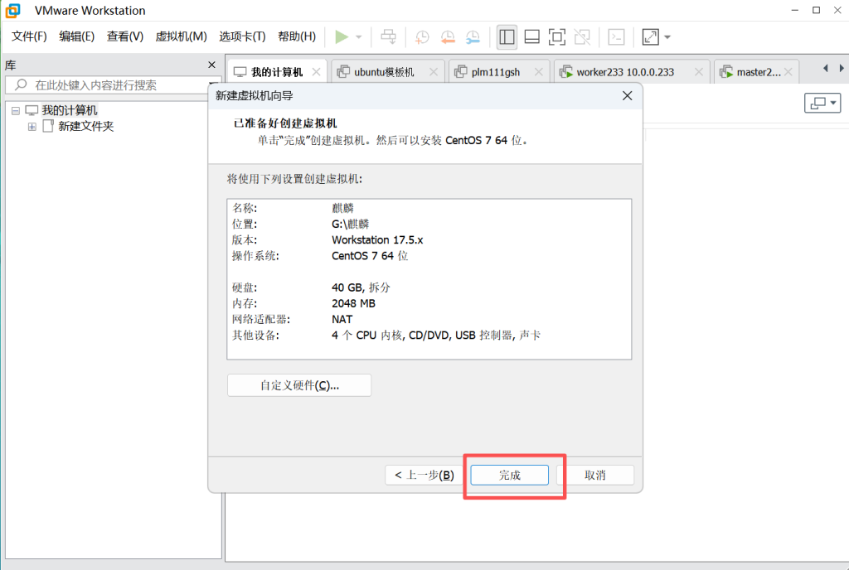
Task: Open the 选项卡(T) menu
Action: [242, 36]
